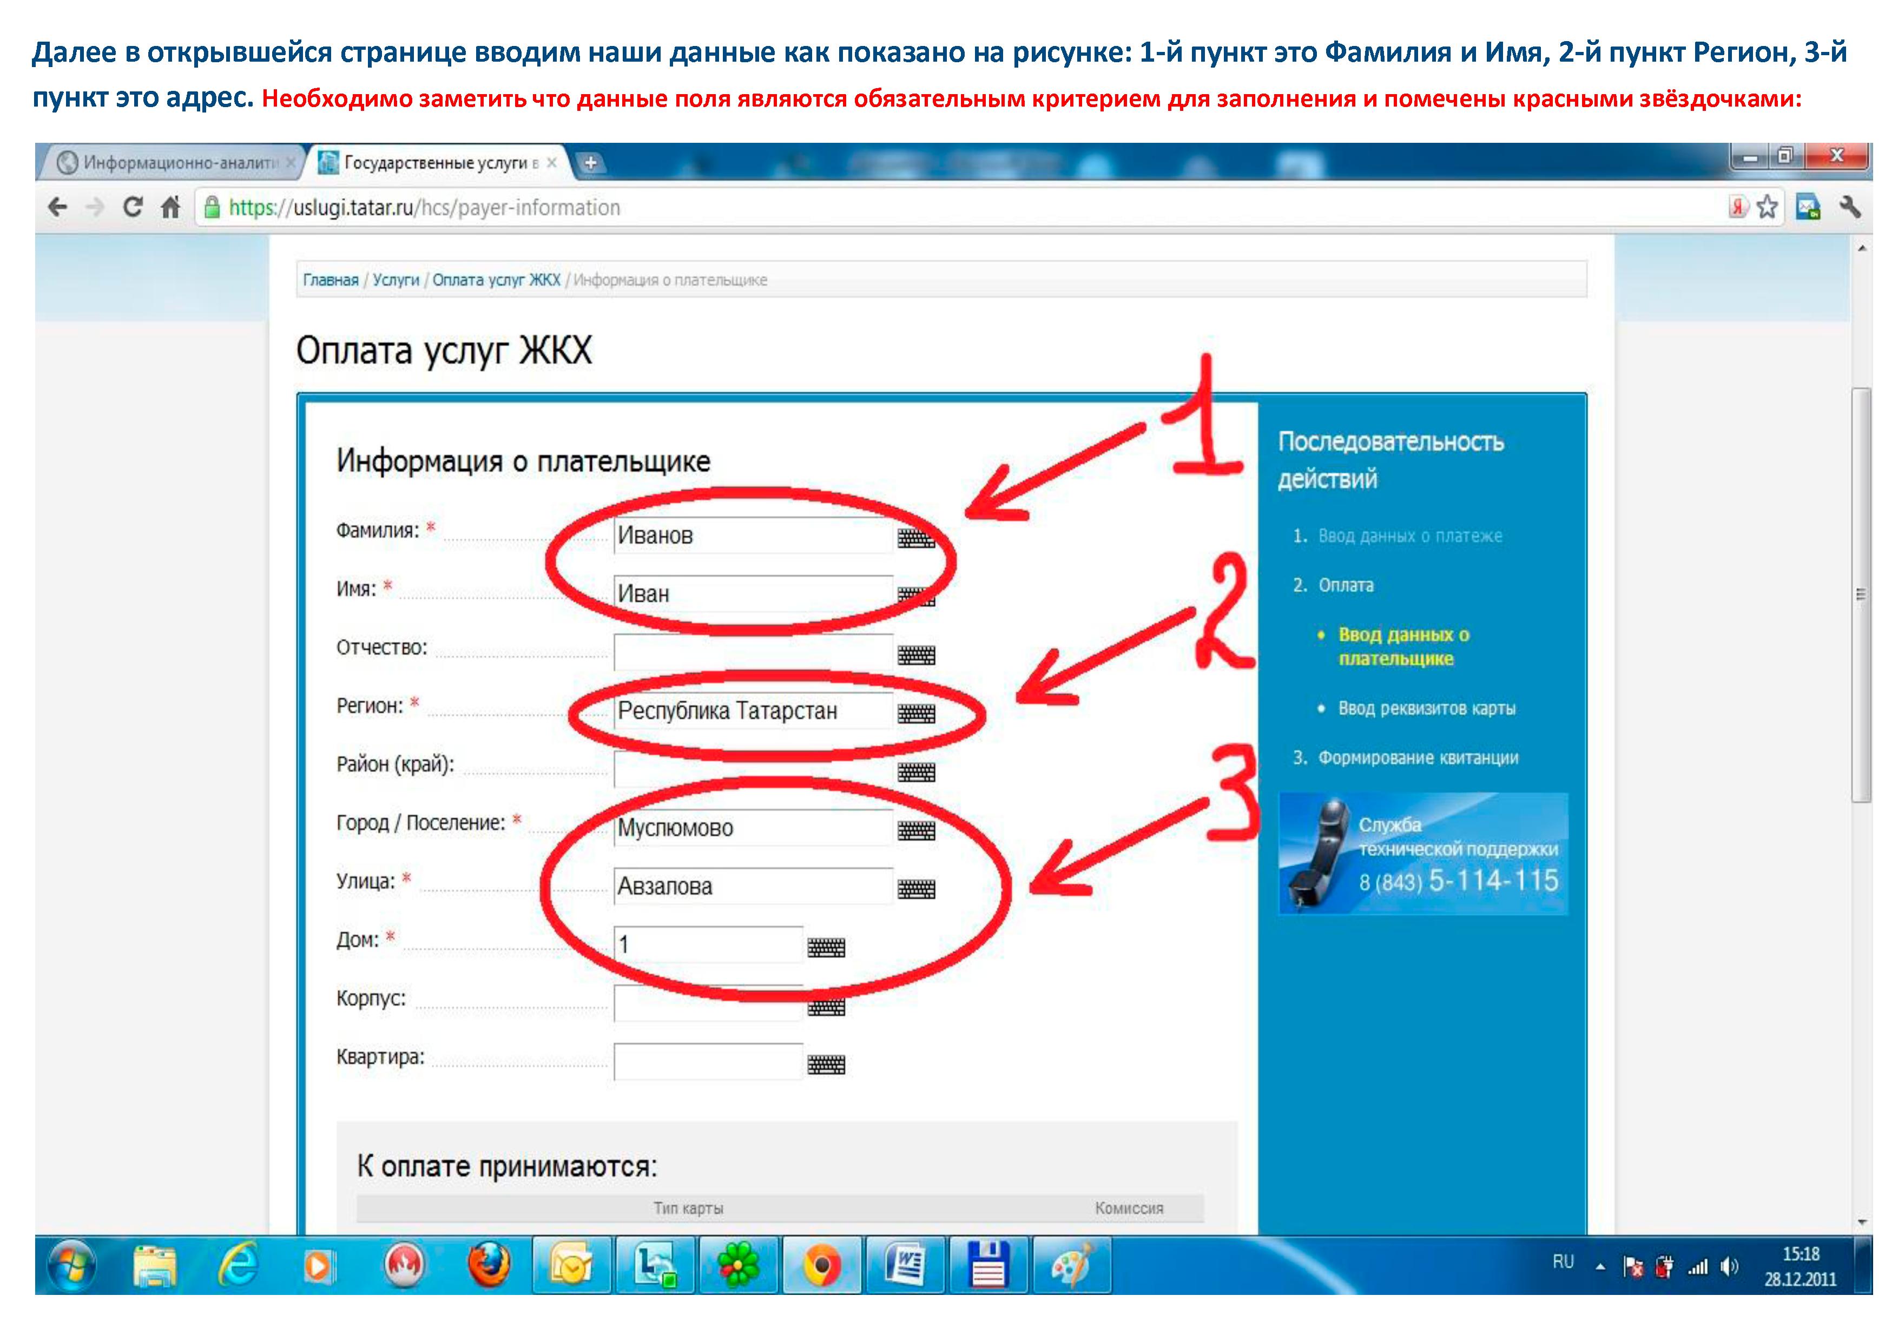Viewport: 1898px width, 1342px height.
Task: Click the Главная breadcrumb link
Action: [x=331, y=280]
